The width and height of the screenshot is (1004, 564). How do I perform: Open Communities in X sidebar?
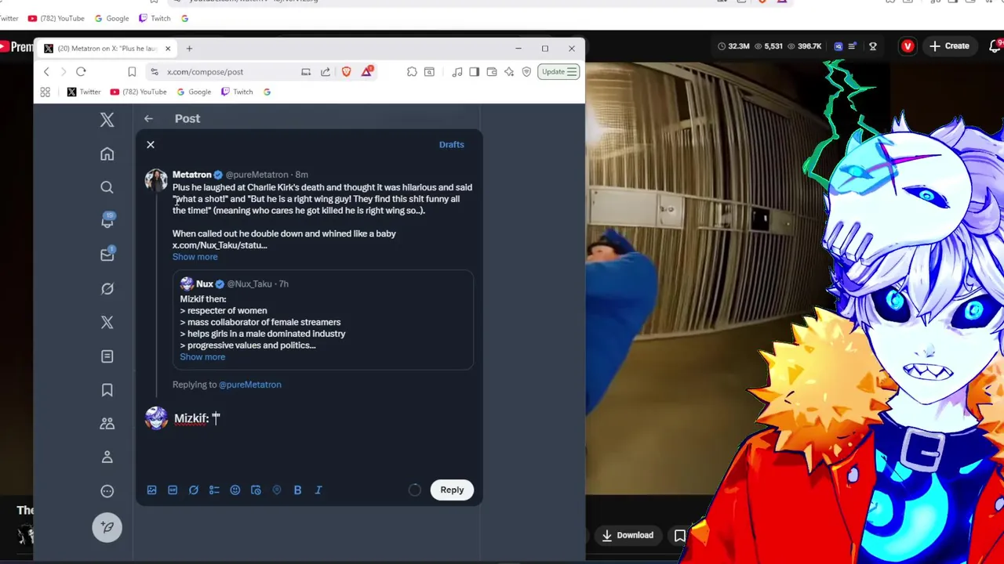point(107,424)
